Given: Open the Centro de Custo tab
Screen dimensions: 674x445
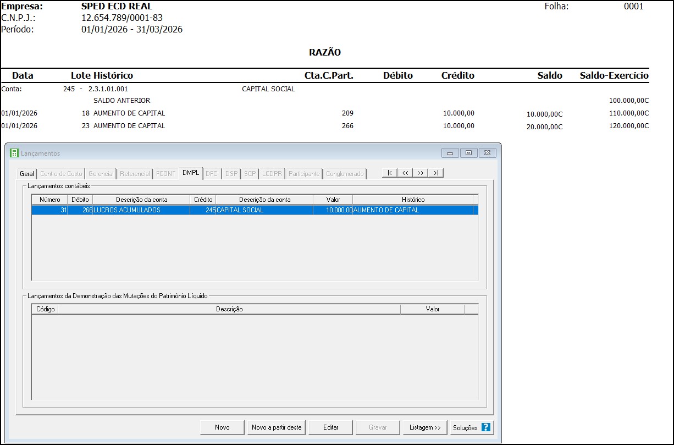Looking at the screenshot, I should pos(61,174).
